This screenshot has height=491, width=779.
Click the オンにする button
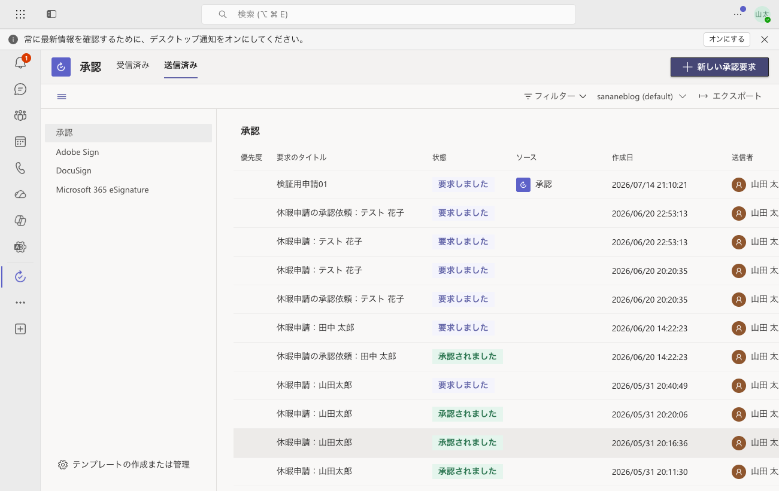727,39
